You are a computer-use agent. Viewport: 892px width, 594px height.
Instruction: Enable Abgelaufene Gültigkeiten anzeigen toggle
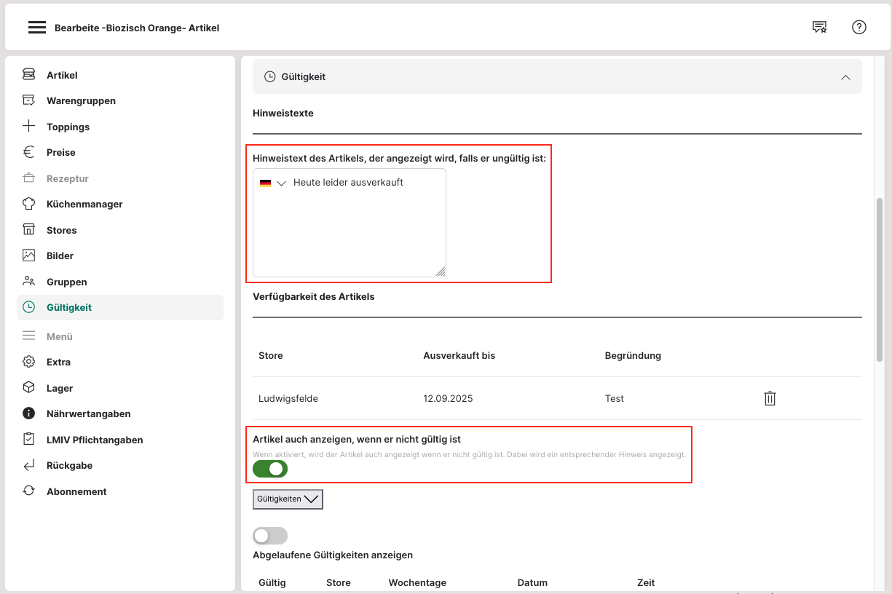click(270, 536)
